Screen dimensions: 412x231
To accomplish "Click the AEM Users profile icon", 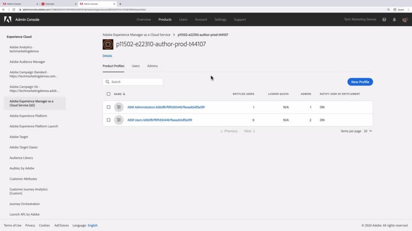I will (119, 120).
